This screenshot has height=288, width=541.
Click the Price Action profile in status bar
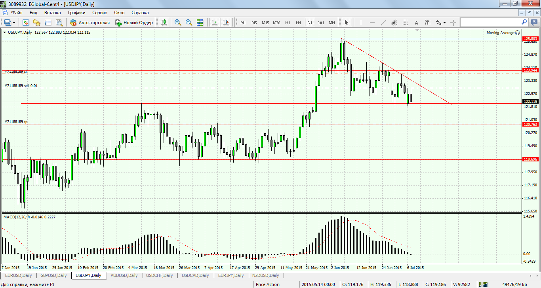(x=268, y=284)
